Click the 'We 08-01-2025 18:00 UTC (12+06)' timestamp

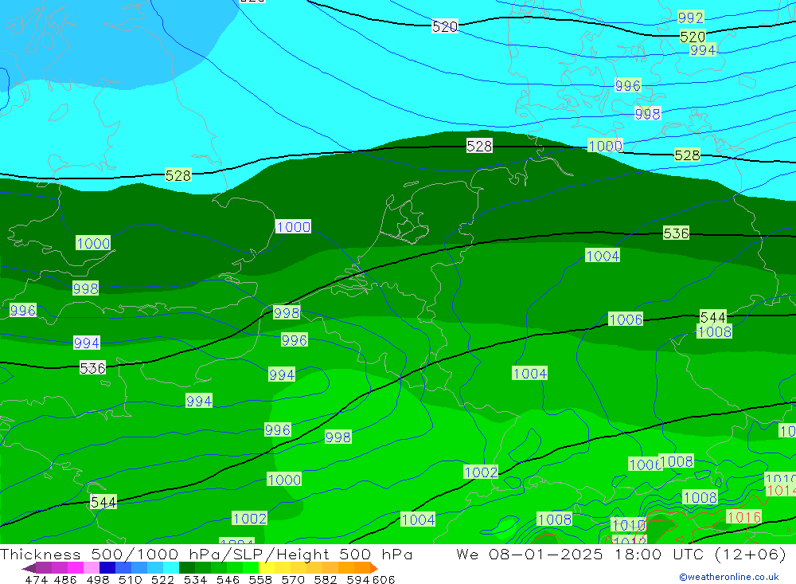coord(621,554)
